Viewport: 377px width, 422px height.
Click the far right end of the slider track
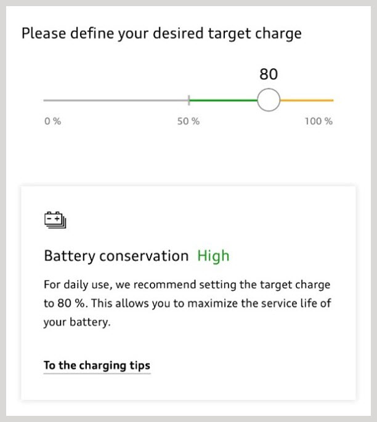(332, 100)
